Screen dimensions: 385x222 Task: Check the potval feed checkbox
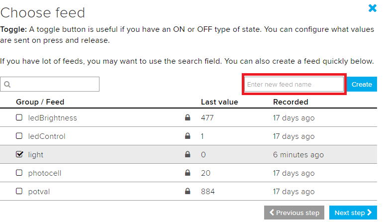(19, 192)
